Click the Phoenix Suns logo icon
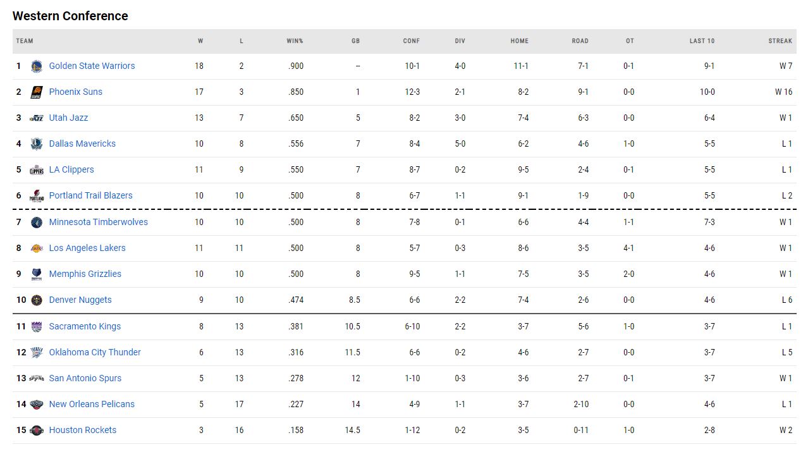Image resolution: width=808 pixels, height=459 pixels. point(37,92)
